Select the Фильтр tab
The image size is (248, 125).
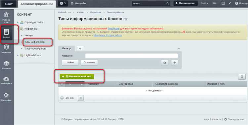click(66, 48)
